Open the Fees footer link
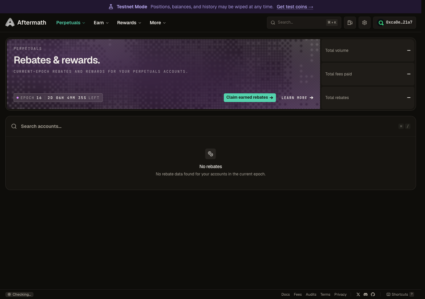 (x=298, y=294)
